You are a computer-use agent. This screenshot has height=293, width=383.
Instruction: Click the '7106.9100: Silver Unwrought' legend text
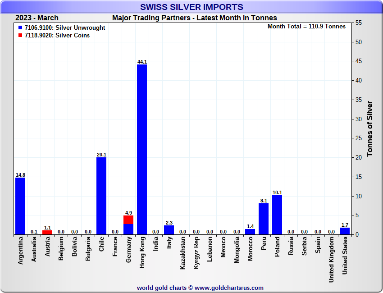click(65, 28)
